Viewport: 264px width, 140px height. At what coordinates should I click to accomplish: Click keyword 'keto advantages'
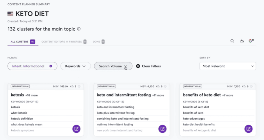point(194,119)
